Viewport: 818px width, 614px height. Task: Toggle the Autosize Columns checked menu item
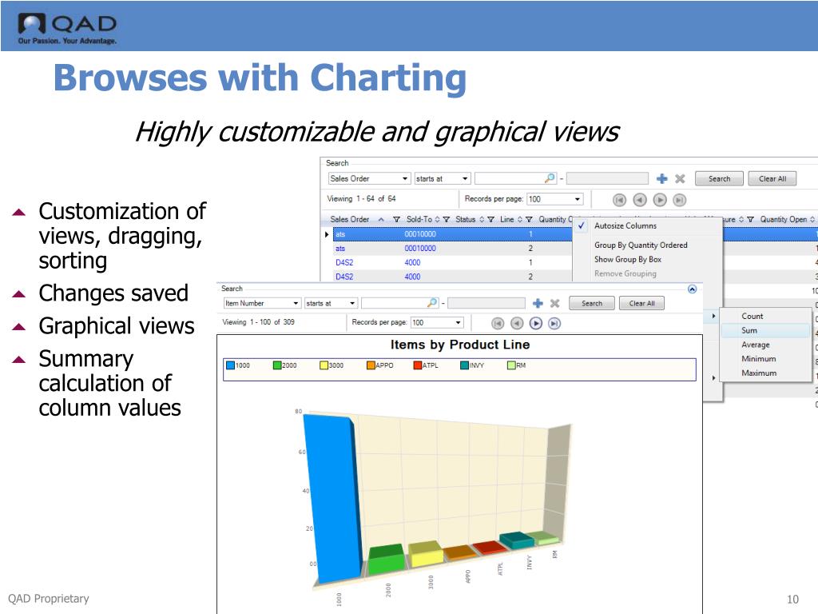(x=647, y=226)
